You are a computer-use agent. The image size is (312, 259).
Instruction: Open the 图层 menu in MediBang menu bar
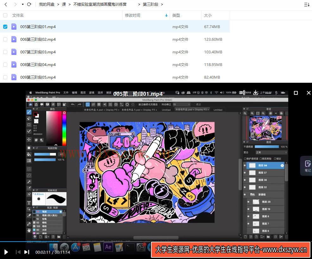pos(83,93)
